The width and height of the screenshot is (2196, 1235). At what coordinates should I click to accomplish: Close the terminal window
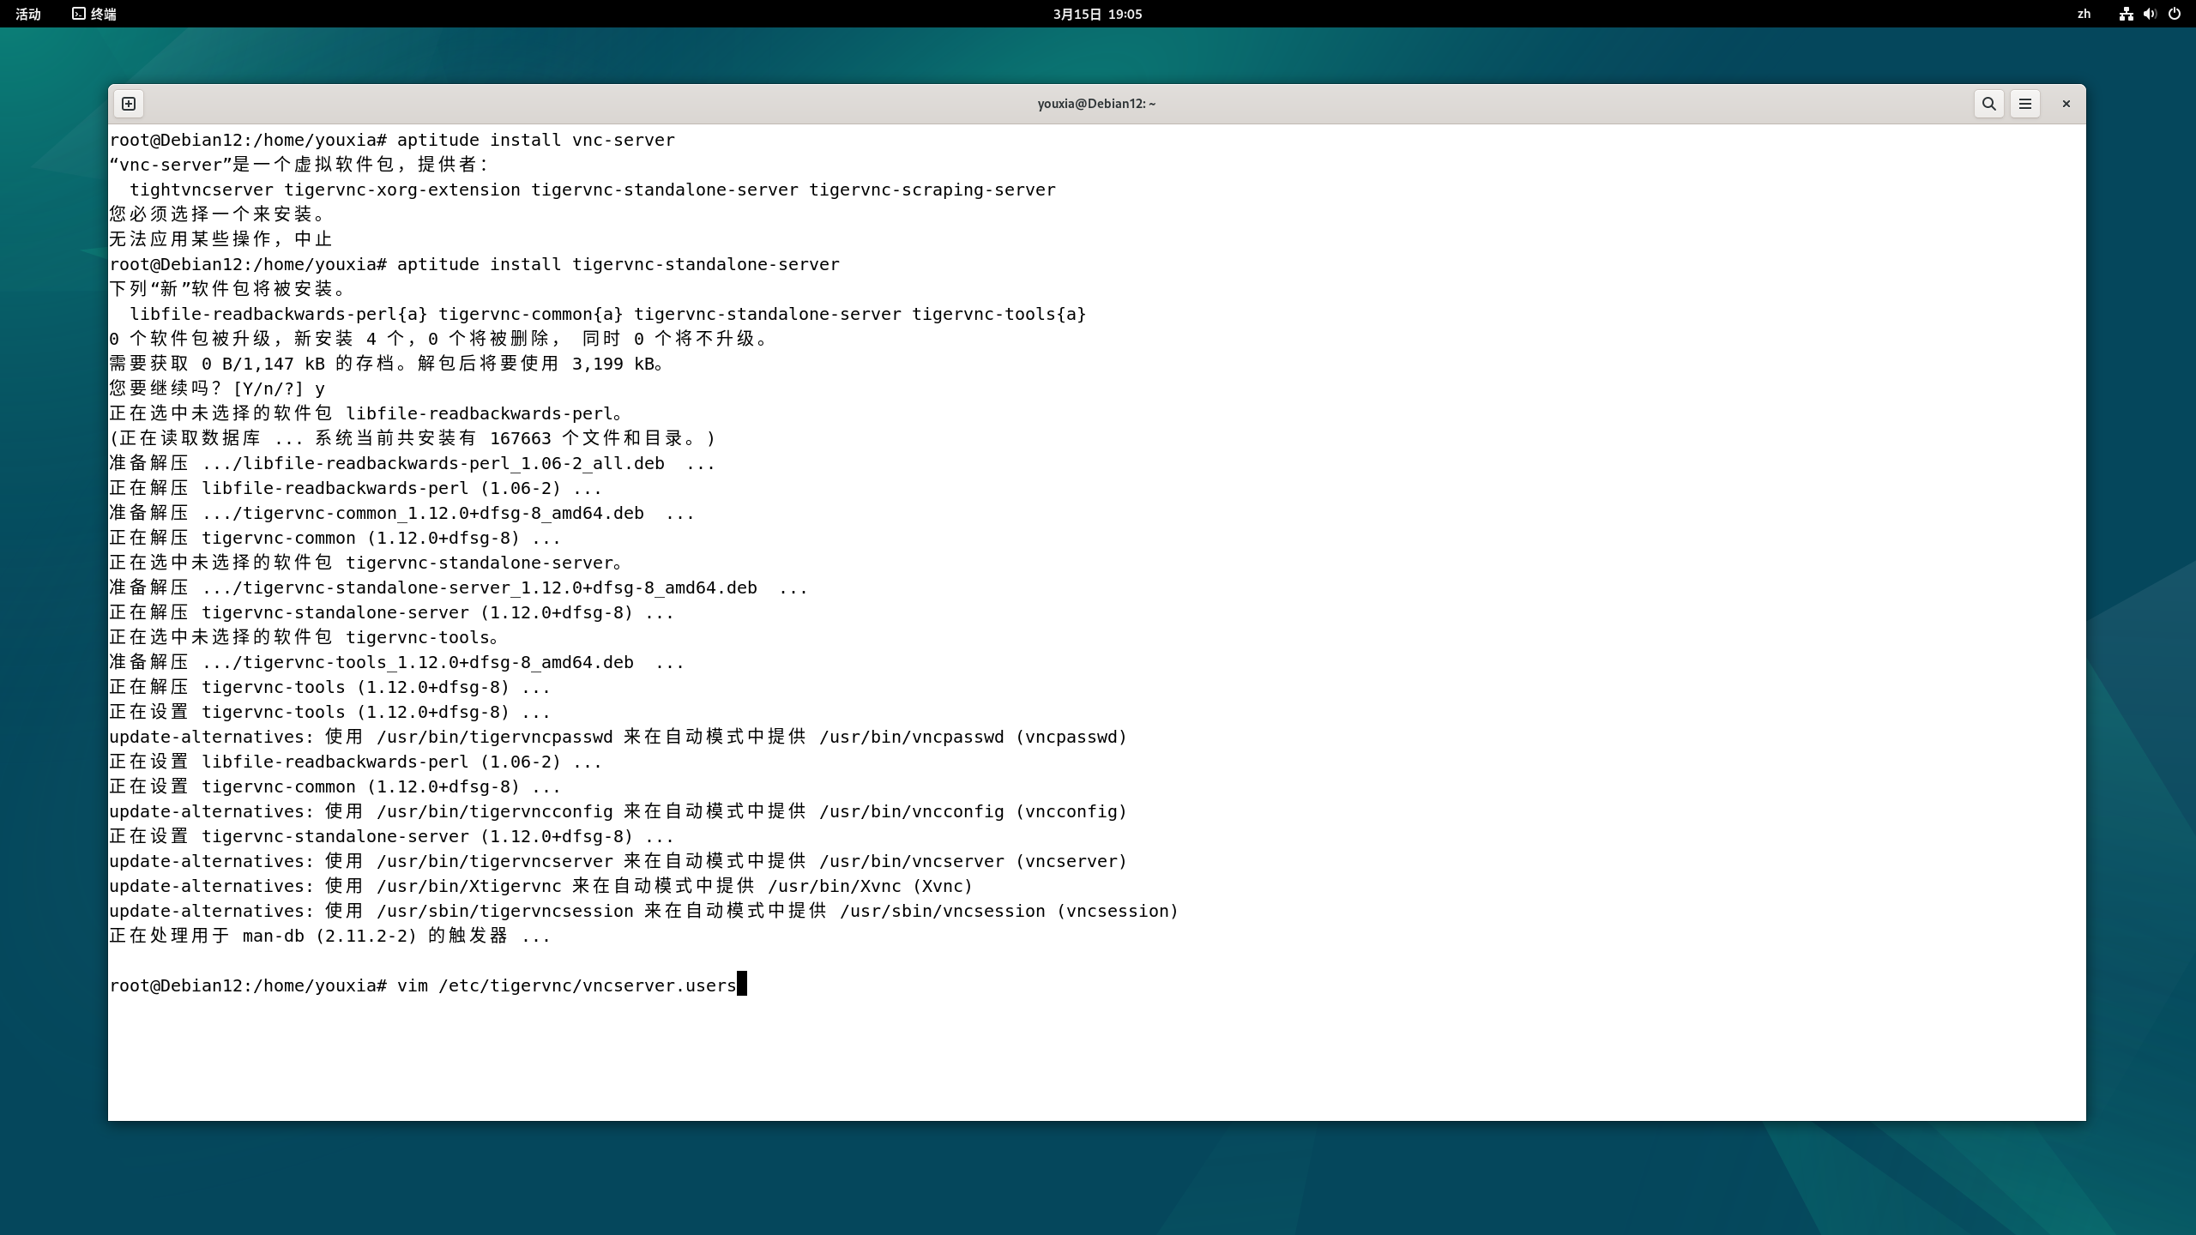click(2065, 103)
